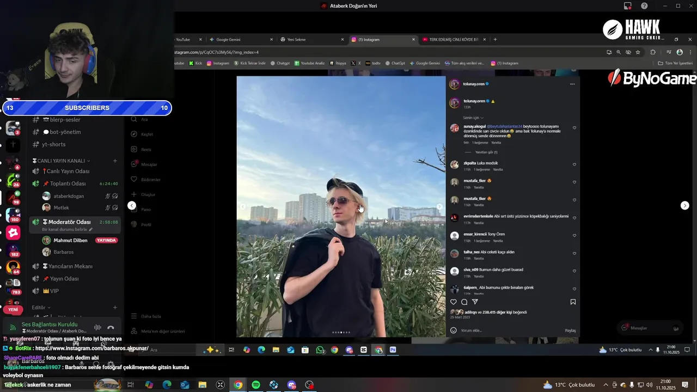Go to the previous post with the left arrow
The width and height of the screenshot is (697, 392).
coord(132,205)
